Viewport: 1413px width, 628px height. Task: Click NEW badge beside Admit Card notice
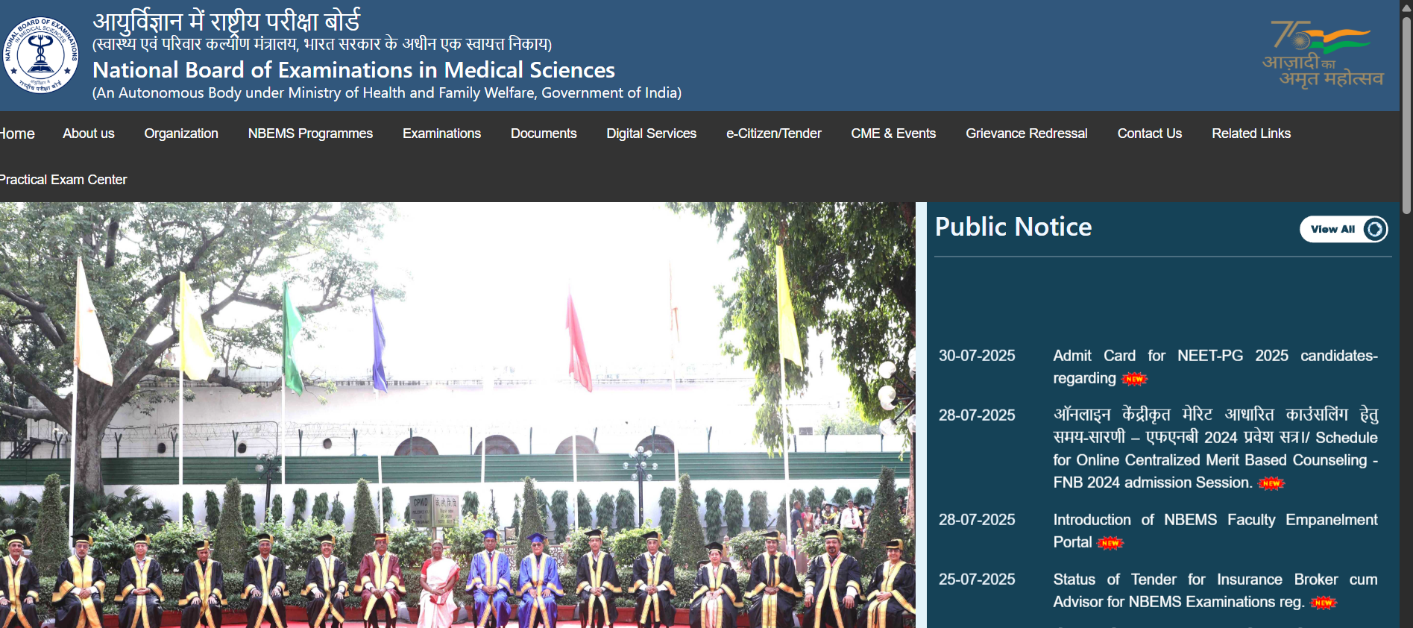[x=1134, y=379]
